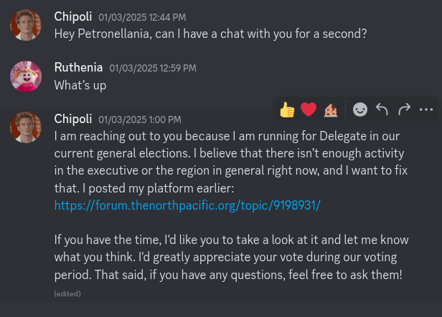442x317 pixels.
Task: Open the thenorthpacific forum topic link
Action: click(x=187, y=205)
